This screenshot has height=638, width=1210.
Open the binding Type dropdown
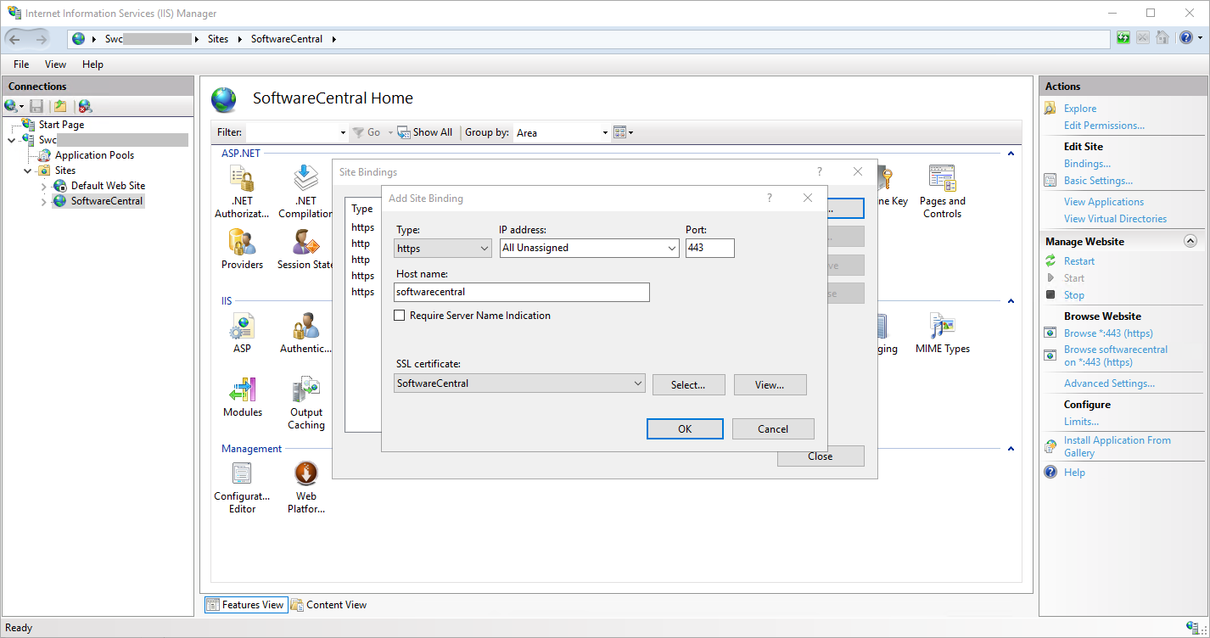(x=443, y=249)
